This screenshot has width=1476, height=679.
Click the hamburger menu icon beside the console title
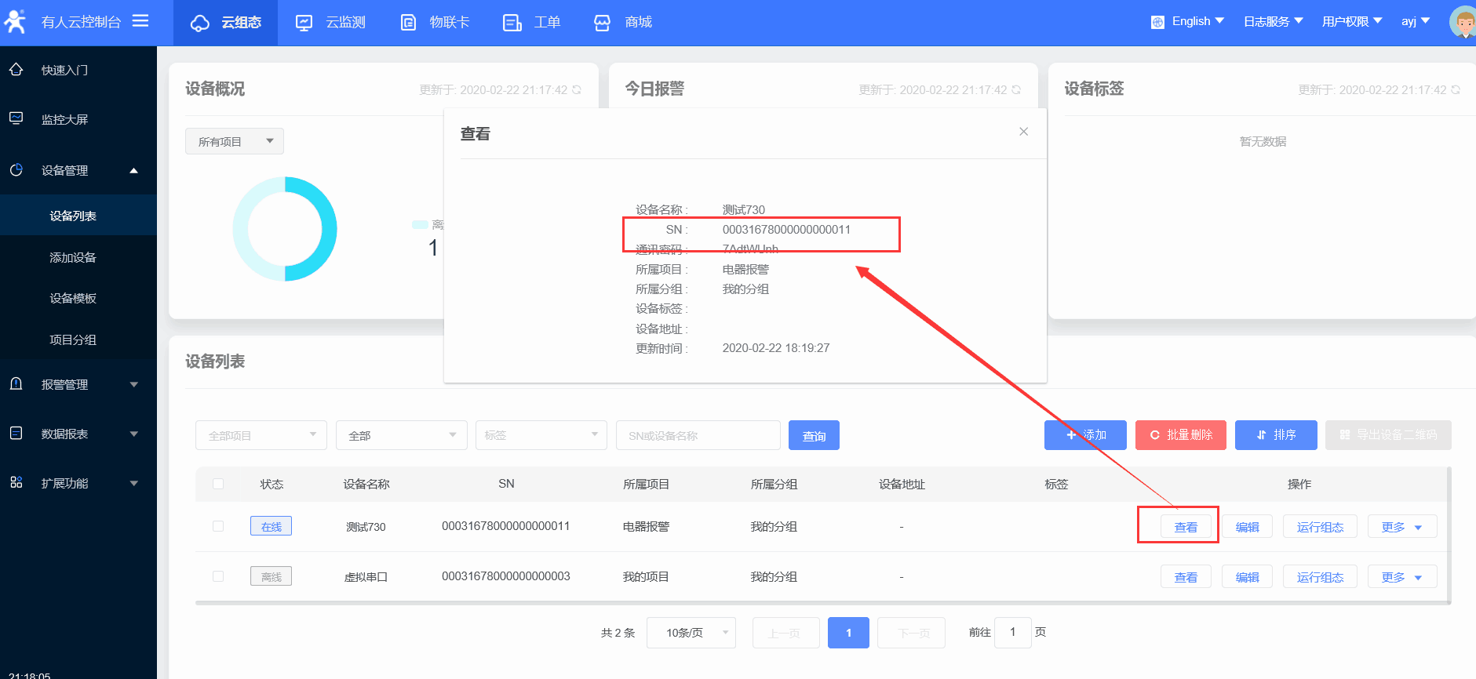[140, 21]
